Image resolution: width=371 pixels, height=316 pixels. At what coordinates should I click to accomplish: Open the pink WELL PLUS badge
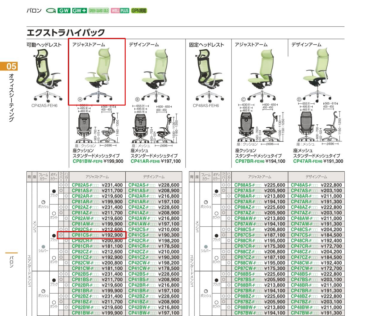[120, 11]
